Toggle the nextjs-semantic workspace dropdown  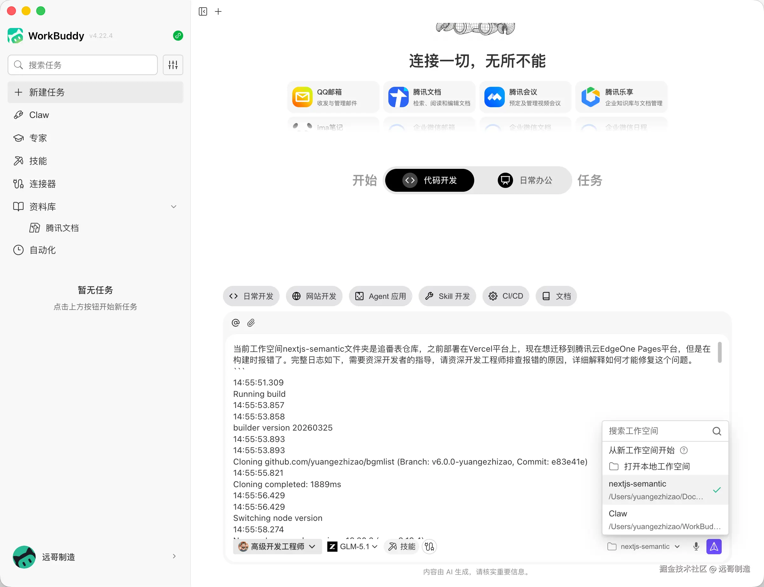click(643, 547)
